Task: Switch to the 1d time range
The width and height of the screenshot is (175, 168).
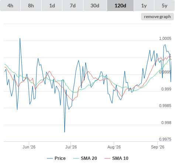Action: pos(52,6)
